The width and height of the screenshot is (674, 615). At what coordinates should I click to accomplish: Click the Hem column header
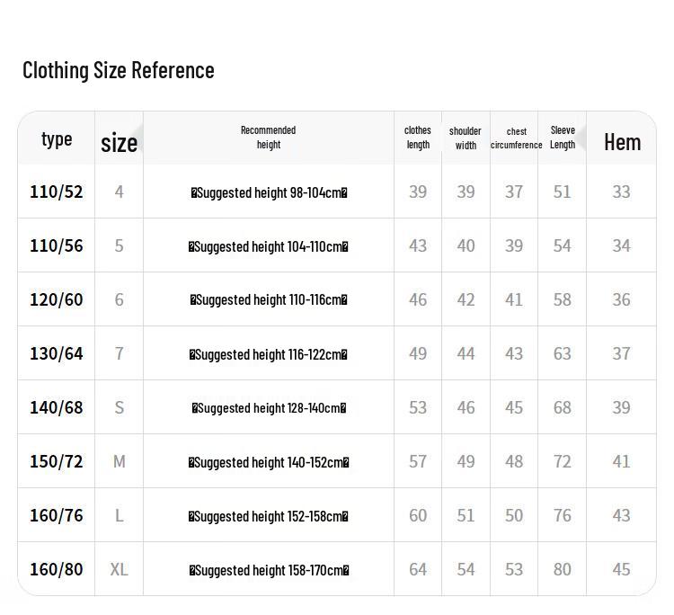point(623,142)
